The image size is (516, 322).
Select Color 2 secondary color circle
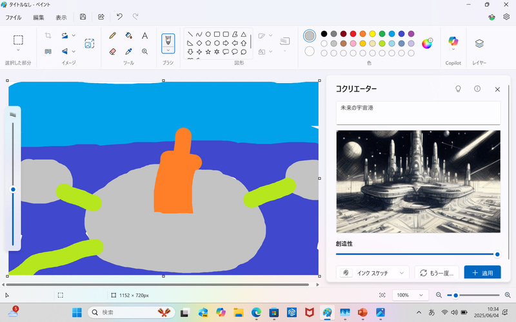[310, 52]
